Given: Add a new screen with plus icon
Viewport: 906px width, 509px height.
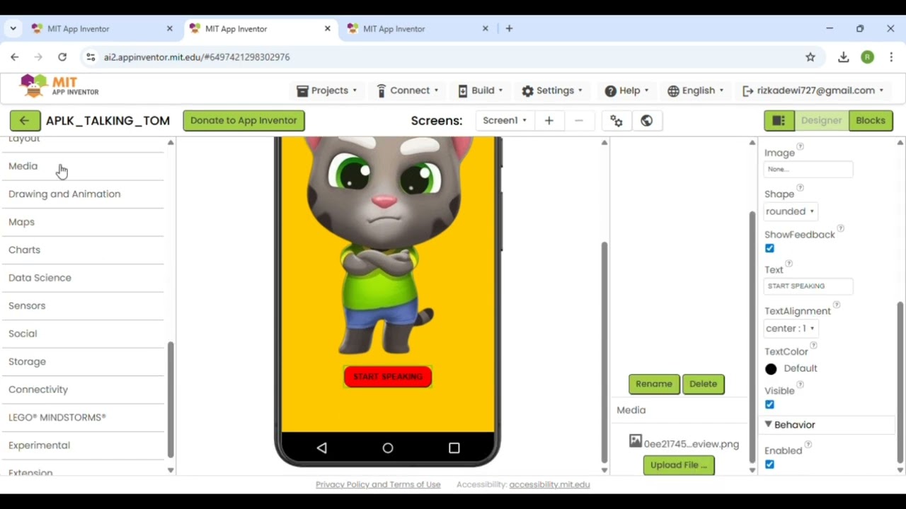Looking at the screenshot, I should (549, 120).
